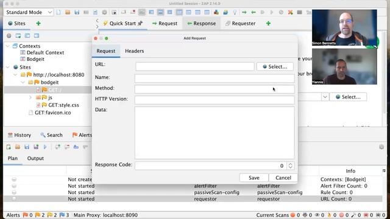
Task: Click the Automation panel gear options icon
Action: pos(381,147)
